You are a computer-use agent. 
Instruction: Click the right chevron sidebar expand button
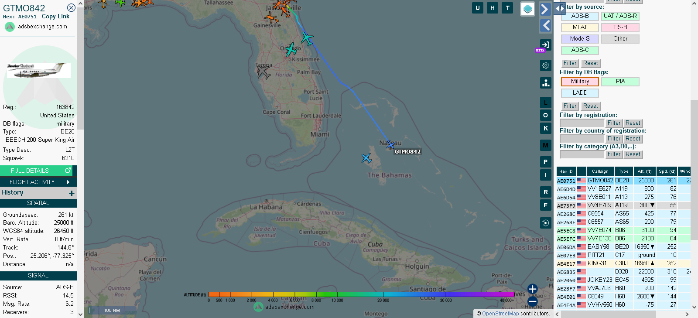pyautogui.click(x=545, y=9)
